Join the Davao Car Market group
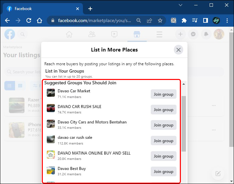 [x=163, y=94]
